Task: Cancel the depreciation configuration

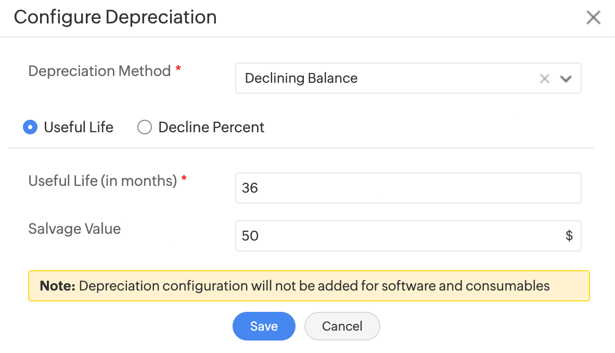Action: (342, 326)
